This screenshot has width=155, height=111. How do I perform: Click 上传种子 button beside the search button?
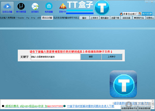tap(111, 57)
